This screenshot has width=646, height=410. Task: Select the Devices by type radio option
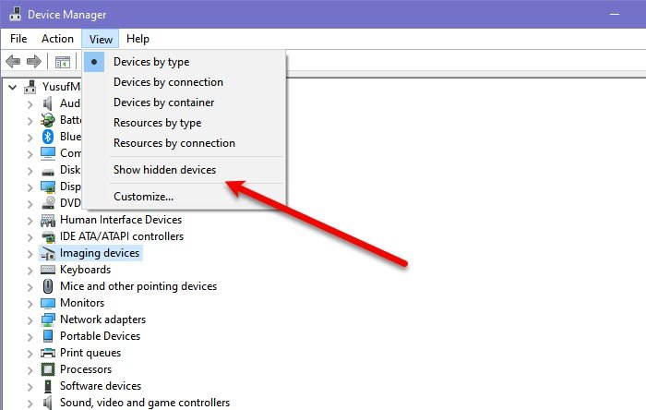click(x=150, y=62)
